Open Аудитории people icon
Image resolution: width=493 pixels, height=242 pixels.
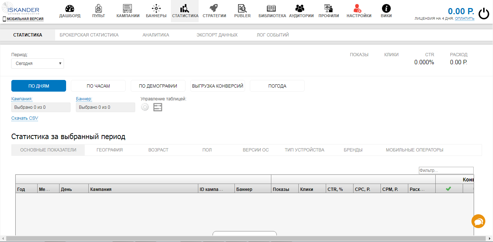(x=300, y=8)
